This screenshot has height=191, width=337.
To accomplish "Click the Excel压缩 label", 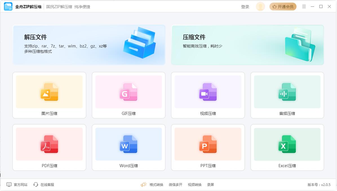I will [287, 166].
